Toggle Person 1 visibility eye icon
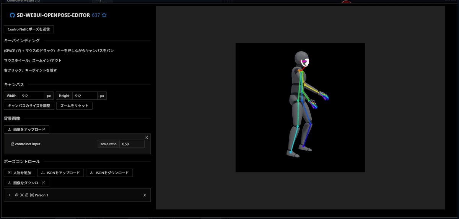The image size is (459, 219). (x=16, y=195)
